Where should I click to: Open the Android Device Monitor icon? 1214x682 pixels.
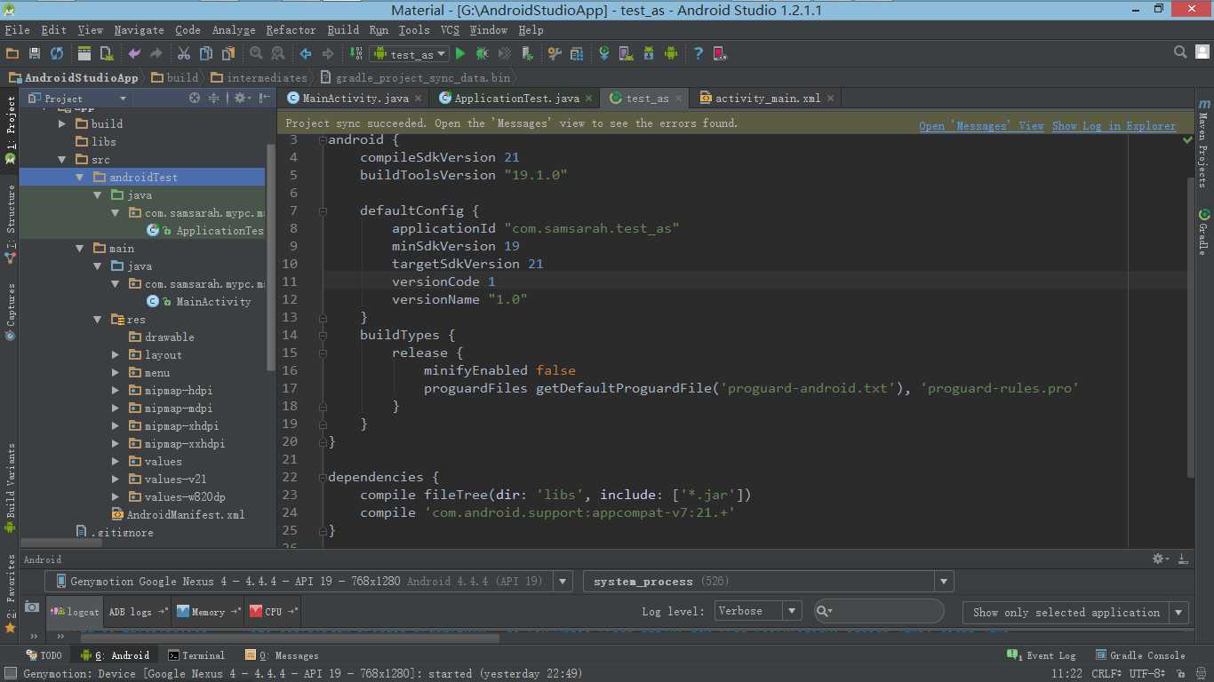coord(671,54)
